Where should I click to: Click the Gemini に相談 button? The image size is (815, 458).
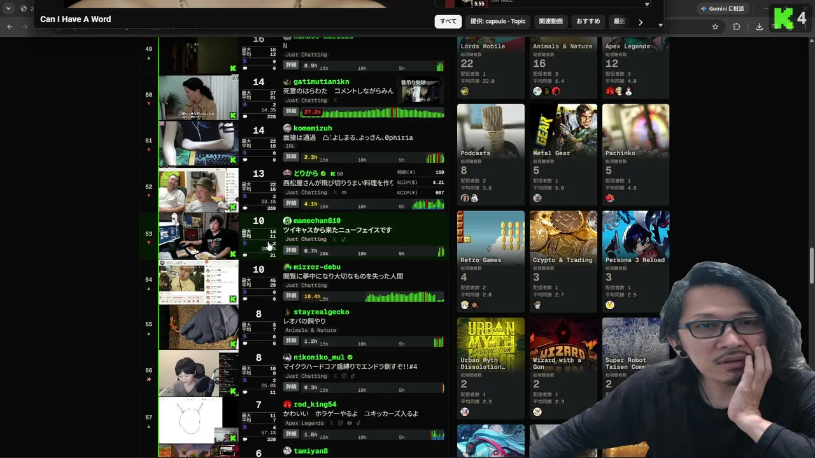click(x=722, y=8)
